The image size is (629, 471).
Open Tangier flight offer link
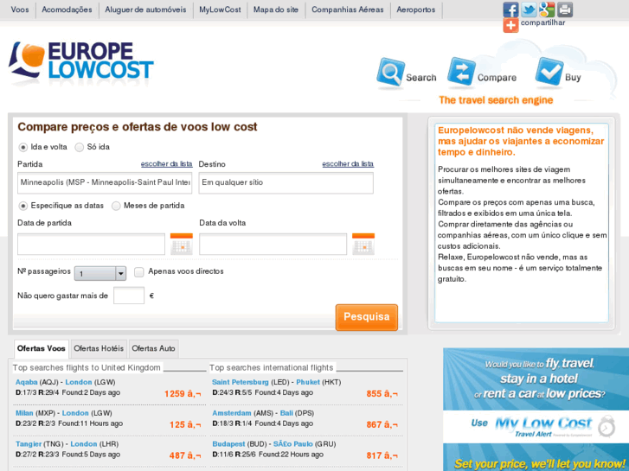29,443
